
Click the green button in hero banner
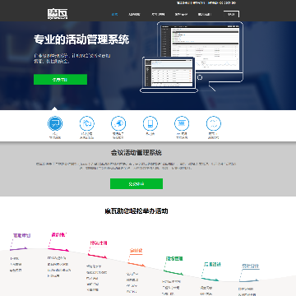click(60, 80)
